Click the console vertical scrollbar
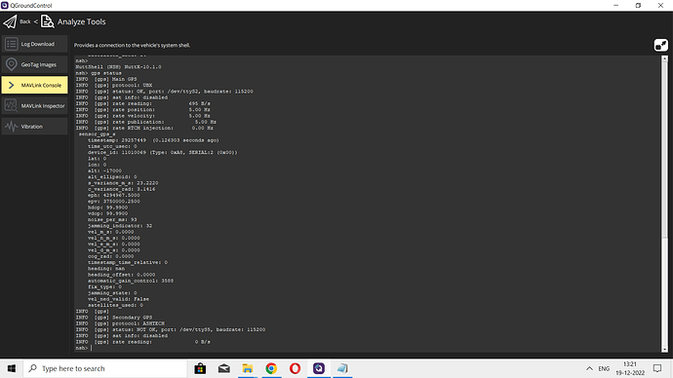Screen dimensions: 673x378 (664, 204)
